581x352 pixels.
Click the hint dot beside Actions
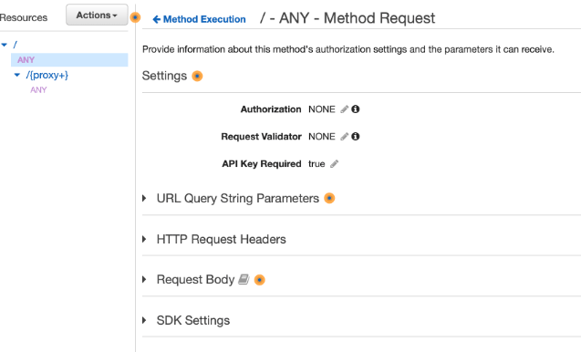(x=136, y=17)
